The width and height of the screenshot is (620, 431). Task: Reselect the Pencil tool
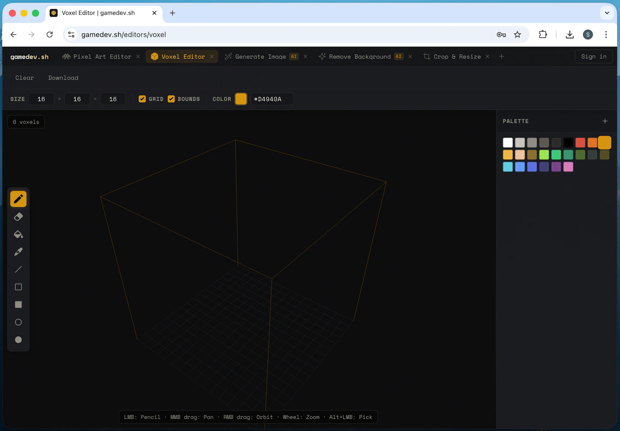(18, 198)
